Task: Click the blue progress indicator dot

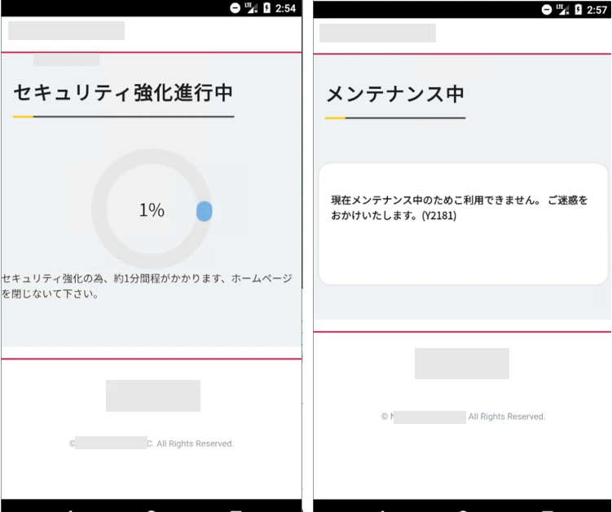Action: (204, 211)
